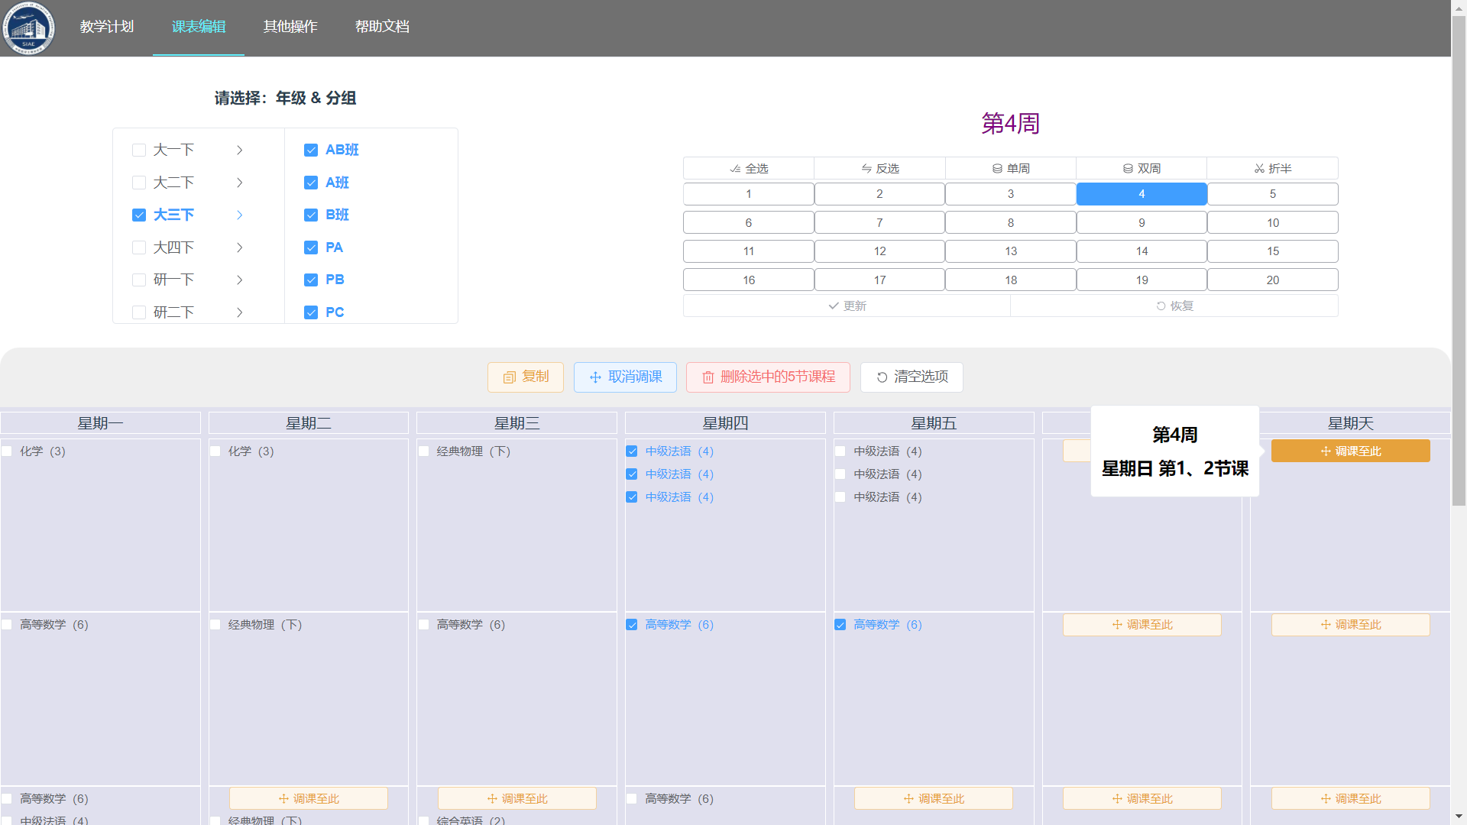Click 删除选中的5节课程 delete button
Viewport: 1467px width, 825px height.
tap(768, 377)
